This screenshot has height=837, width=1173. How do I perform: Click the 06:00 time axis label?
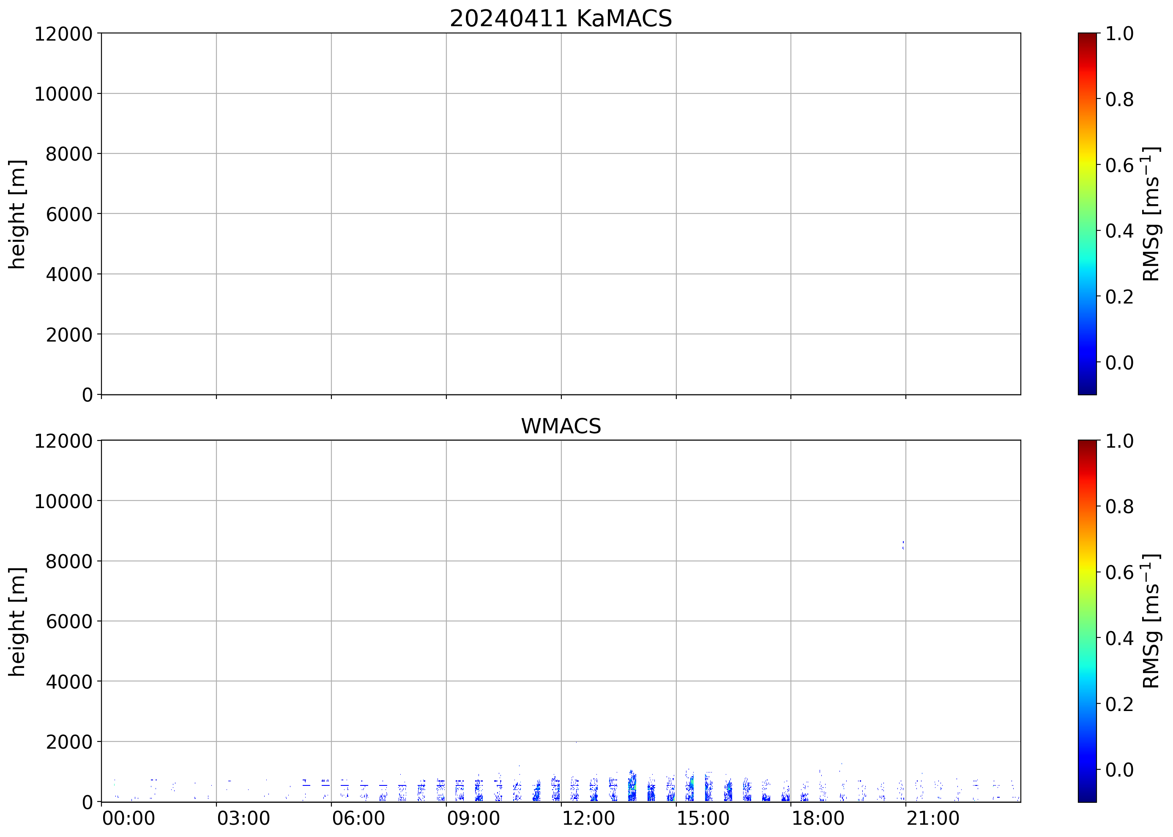pyautogui.click(x=358, y=818)
